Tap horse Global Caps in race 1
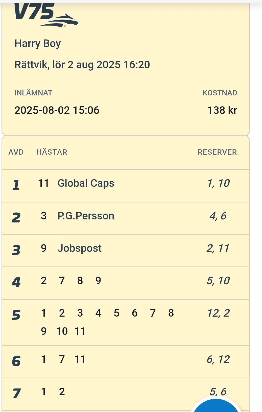Viewport: 262px width, 412px height. [86, 183]
